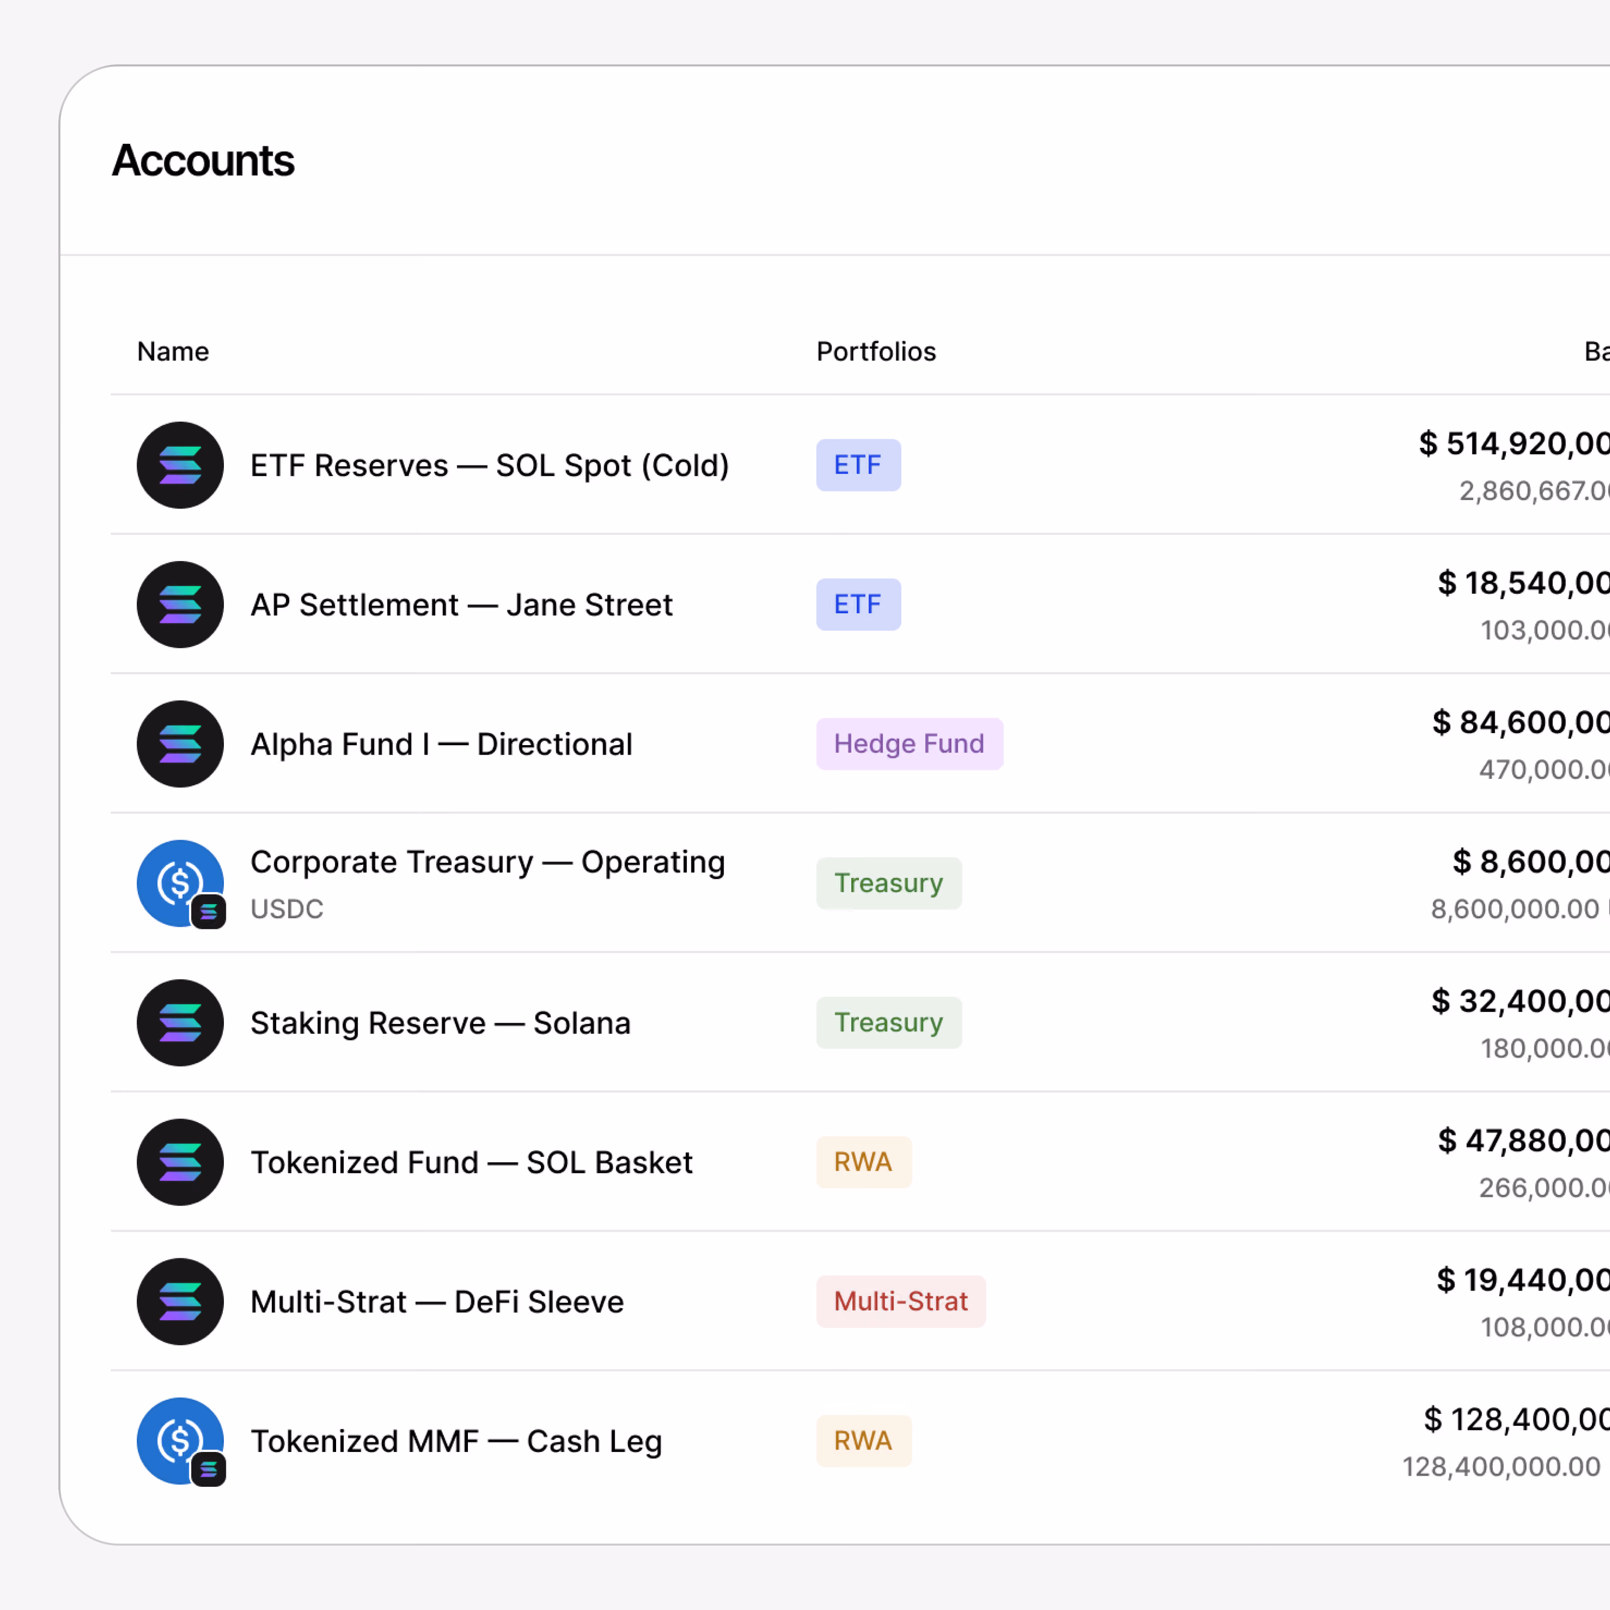Click the USDC subtitle under Corporate Treasury
The height and width of the screenshot is (1610, 1610).
pyautogui.click(x=287, y=908)
